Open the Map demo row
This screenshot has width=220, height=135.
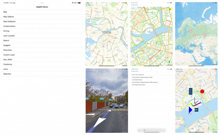click(43, 12)
